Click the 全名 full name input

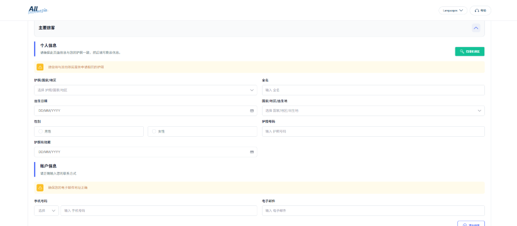coord(373,90)
